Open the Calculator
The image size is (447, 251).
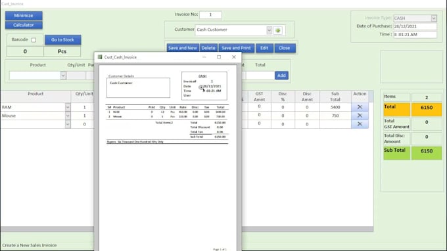pos(24,25)
